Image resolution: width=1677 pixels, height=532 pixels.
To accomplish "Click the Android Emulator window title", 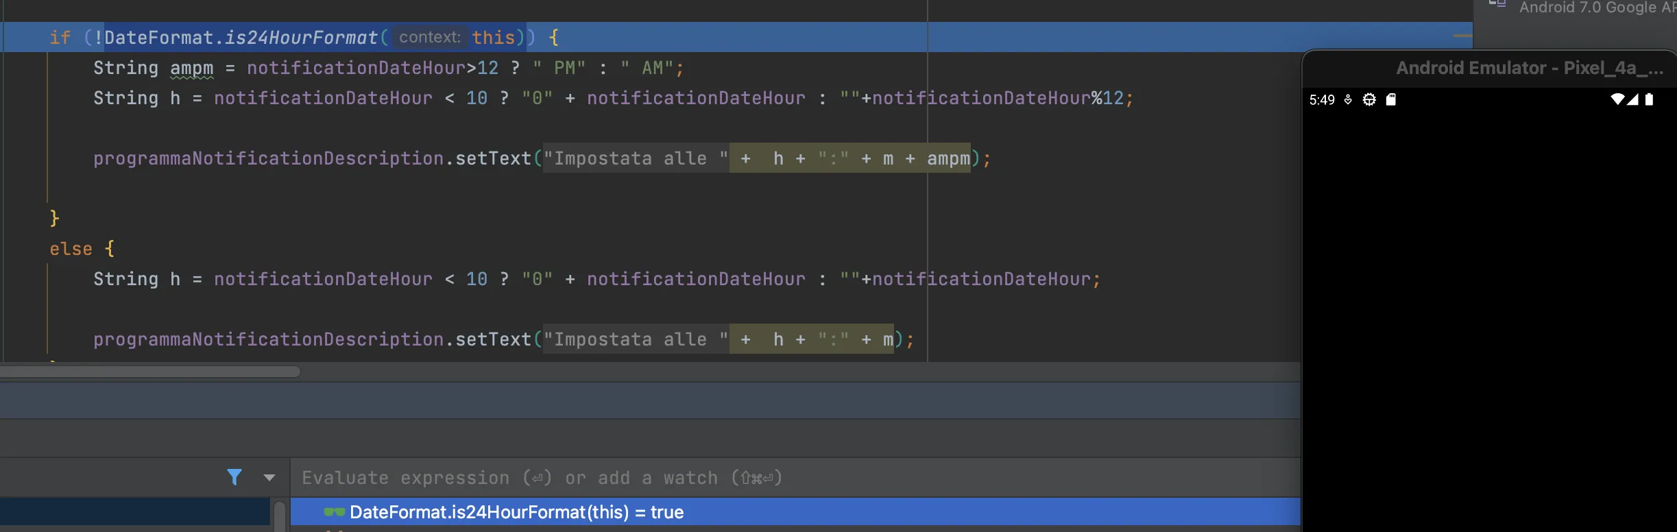I will pos(1530,68).
